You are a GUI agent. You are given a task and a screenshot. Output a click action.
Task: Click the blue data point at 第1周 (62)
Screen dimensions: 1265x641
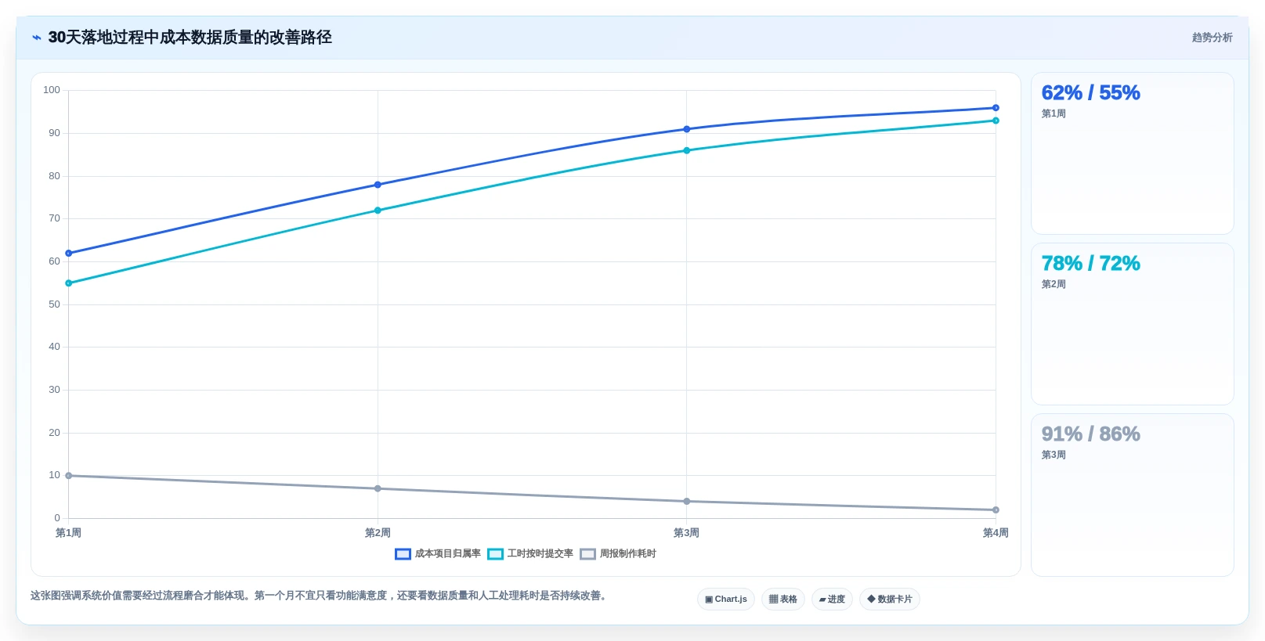click(x=69, y=253)
